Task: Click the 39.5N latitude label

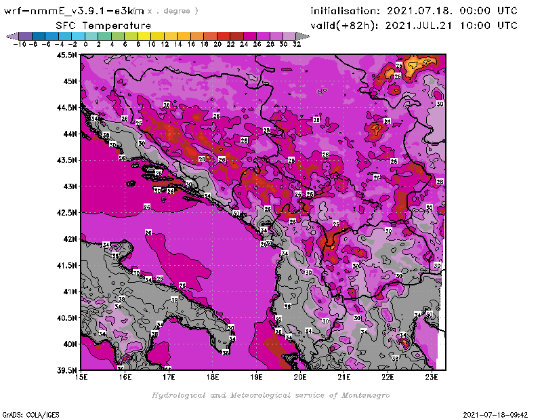Action: click(x=66, y=371)
